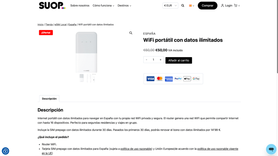
Task: Select the Descripción tab
Action: click(49, 99)
